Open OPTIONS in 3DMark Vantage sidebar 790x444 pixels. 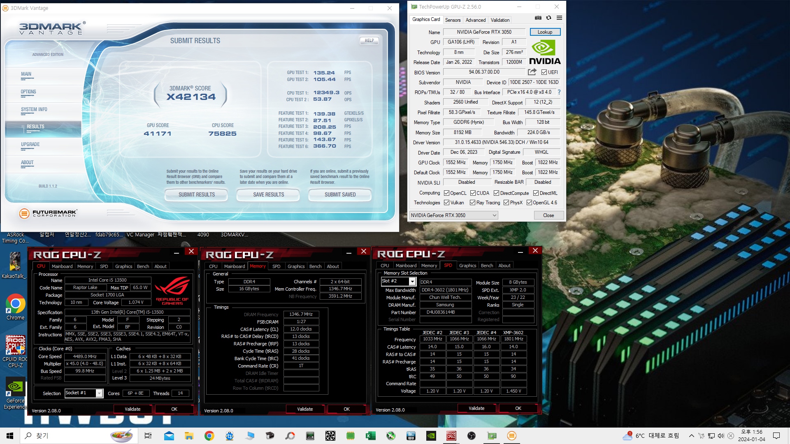28,92
